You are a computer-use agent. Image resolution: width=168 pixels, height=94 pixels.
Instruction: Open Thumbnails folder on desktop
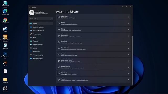pyautogui.click(x=5, y=80)
